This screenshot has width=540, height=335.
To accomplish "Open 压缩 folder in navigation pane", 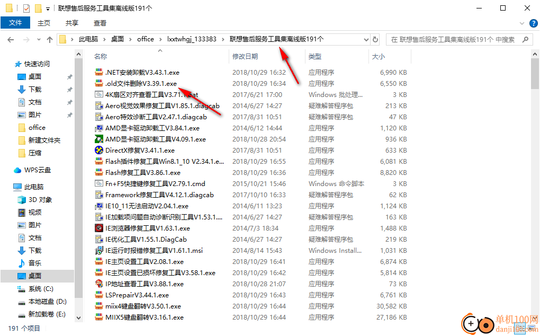I will 35,153.
